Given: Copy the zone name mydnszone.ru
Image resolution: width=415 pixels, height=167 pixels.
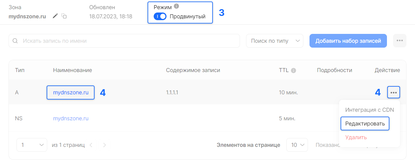Looking at the screenshot, I should 64,16.
